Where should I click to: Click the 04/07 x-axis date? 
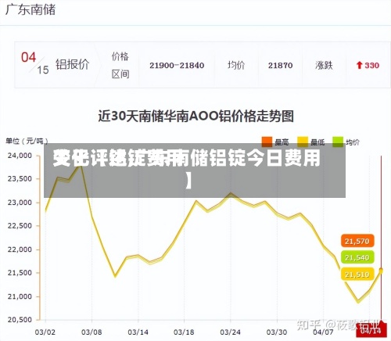[x=323, y=332]
